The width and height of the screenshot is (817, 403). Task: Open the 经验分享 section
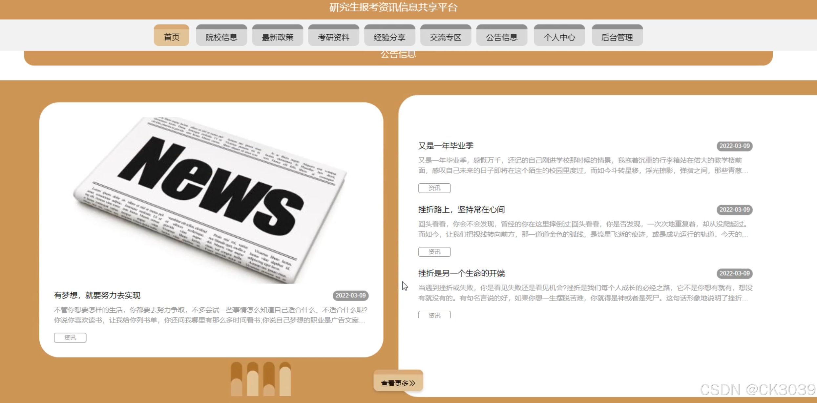tap(389, 37)
